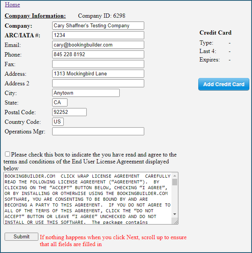Click the license agreement scroll-up arrow
The height and width of the screenshot is (253, 252).
175,176
